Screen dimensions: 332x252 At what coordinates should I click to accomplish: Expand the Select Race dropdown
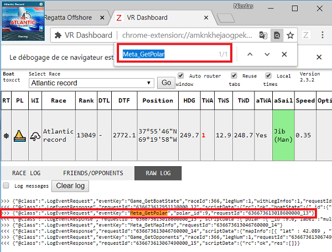click(x=91, y=83)
